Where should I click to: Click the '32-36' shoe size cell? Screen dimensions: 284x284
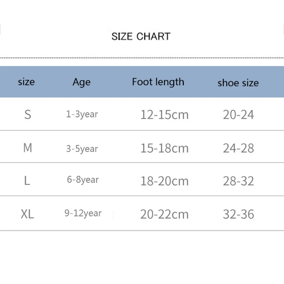tap(238, 214)
